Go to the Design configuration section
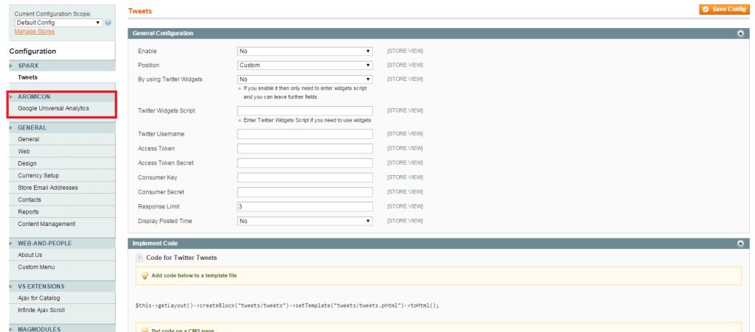The image size is (755, 332). [x=62, y=163]
